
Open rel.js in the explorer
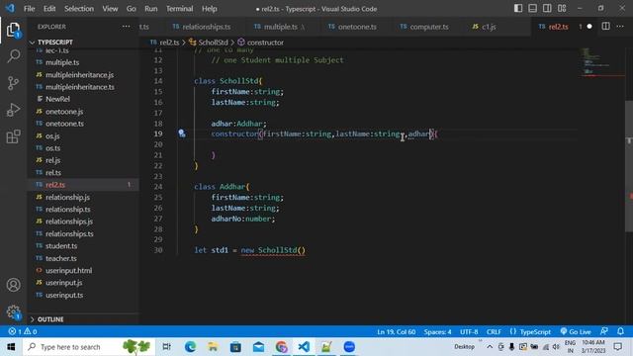click(52, 160)
